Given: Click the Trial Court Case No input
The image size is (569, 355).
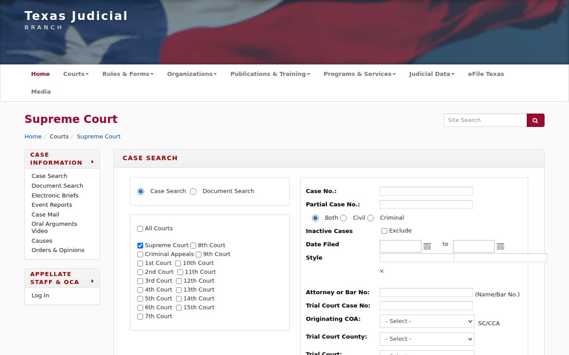Looking at the screenshot, I should coord(426,306).
